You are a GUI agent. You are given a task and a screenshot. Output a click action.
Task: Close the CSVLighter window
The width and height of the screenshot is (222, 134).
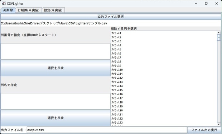point(217,3)
